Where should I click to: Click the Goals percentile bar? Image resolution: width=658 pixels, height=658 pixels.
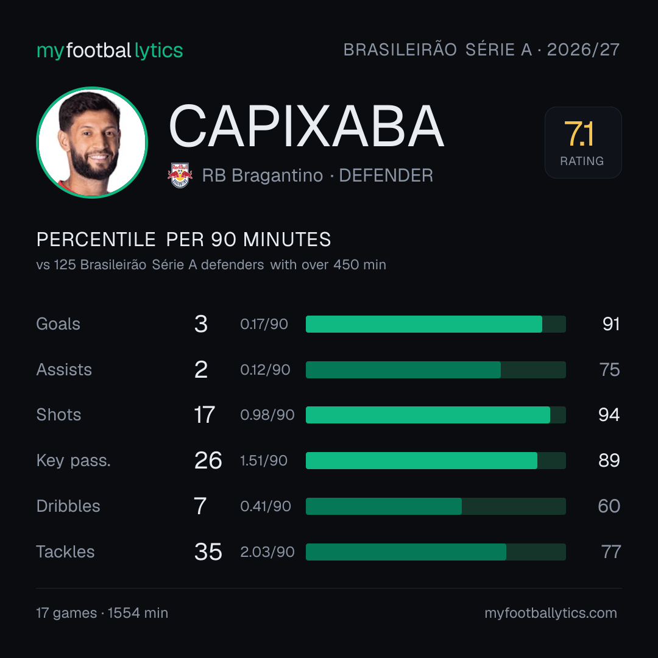coord(436,324)
